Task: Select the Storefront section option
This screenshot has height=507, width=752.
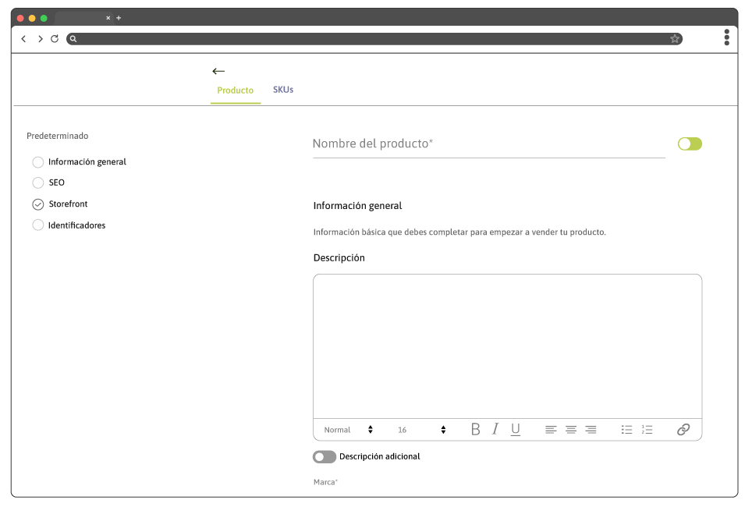Action: (38, 204)
